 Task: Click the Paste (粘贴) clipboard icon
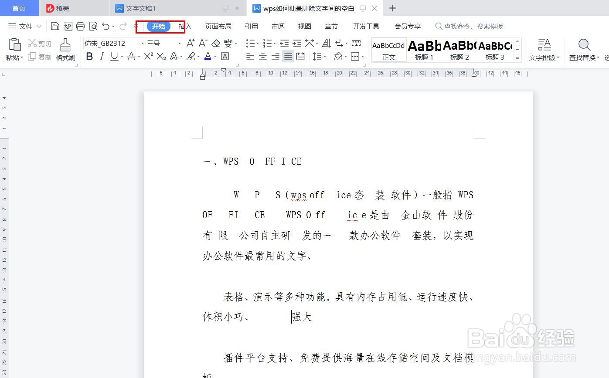(x=15, y=44)
